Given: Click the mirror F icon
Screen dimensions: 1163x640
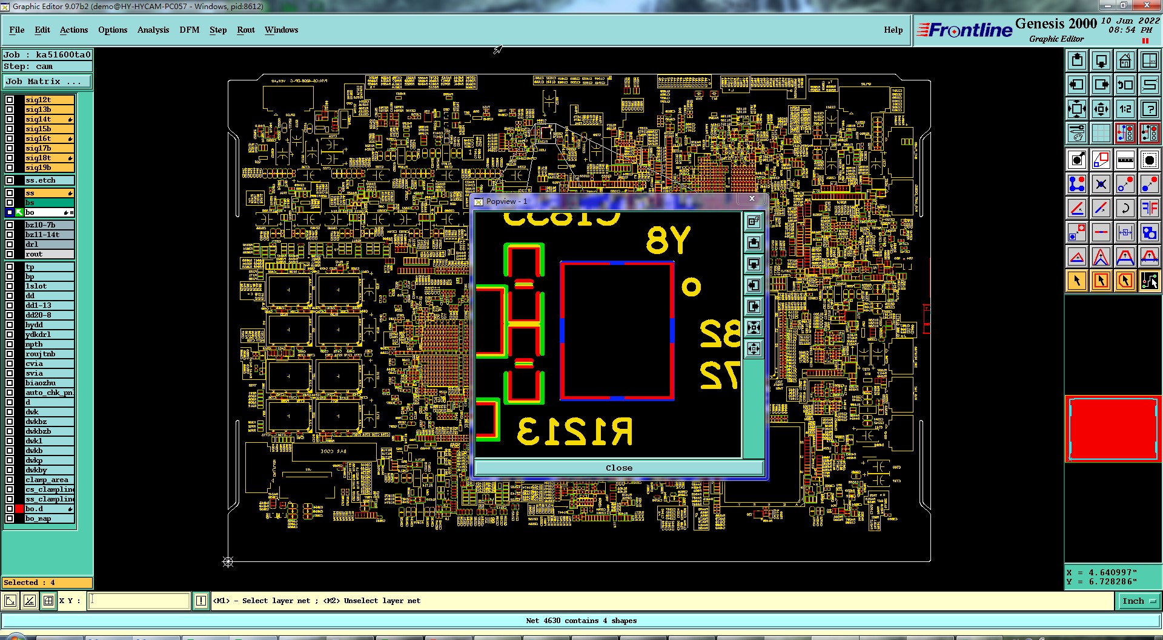Looking at the screenshot, I should tap(1150, 208).
